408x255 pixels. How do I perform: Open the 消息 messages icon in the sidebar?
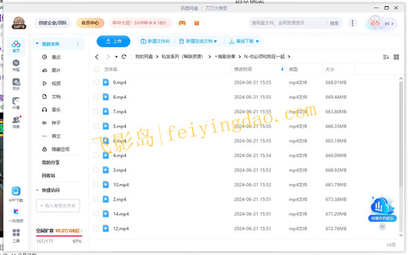16,122
